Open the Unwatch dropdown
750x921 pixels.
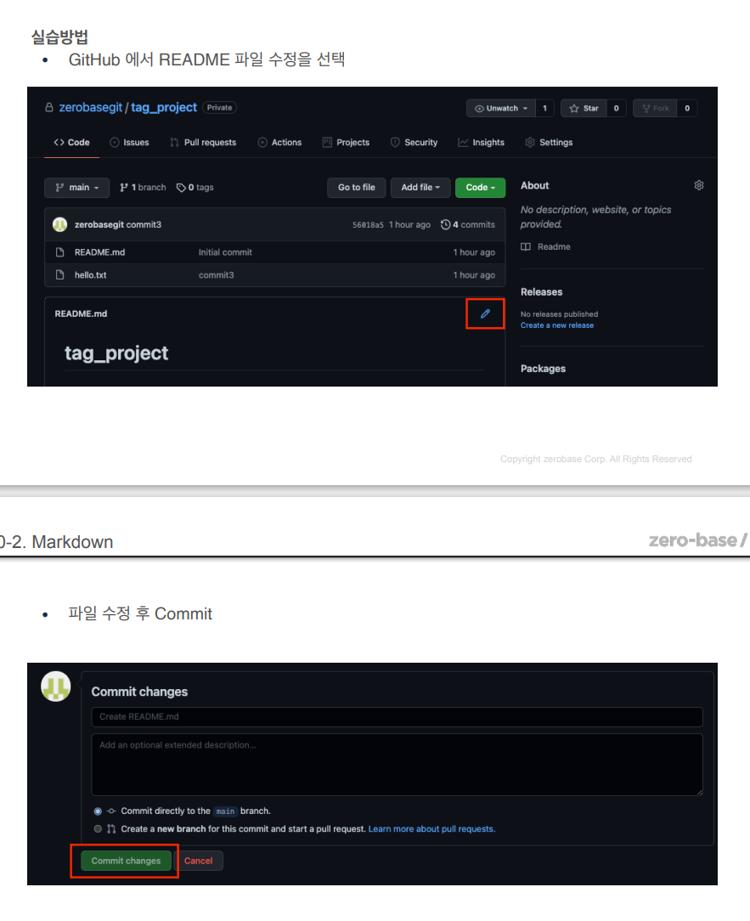501,108
